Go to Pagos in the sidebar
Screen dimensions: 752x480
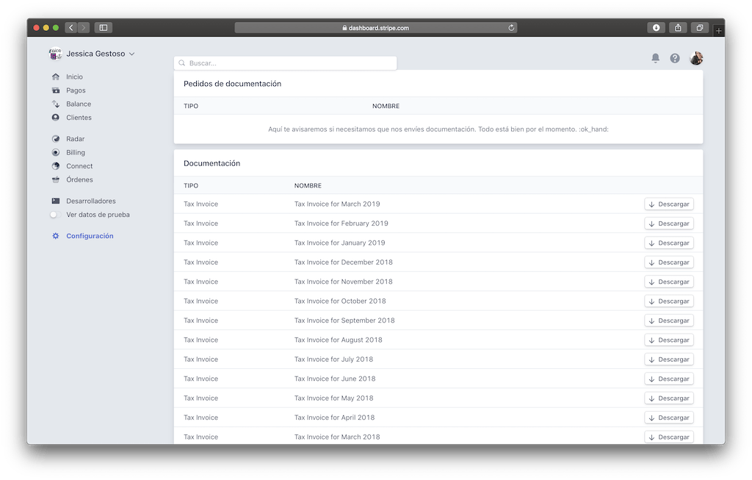[76, 90]
